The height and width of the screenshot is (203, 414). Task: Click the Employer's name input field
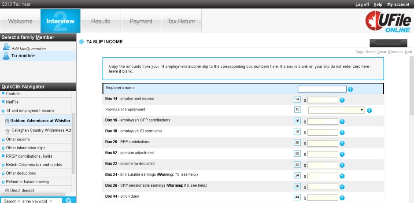coord(322,89)
